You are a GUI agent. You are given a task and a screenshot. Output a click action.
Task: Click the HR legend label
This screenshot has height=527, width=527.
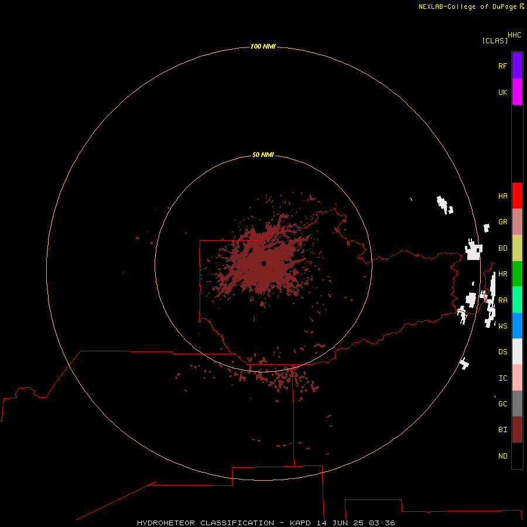click(x=502, y=274)
